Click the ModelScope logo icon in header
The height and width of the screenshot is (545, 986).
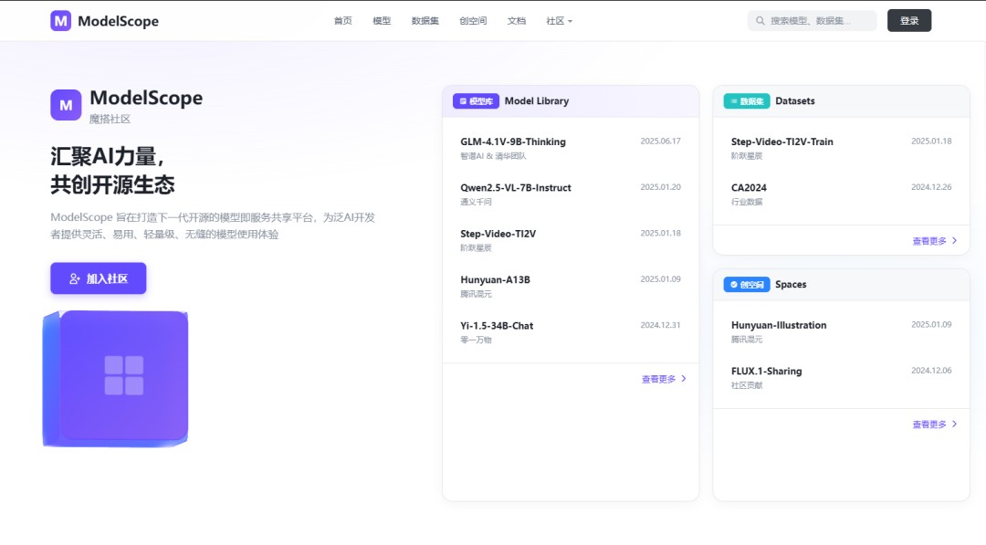tap(61, 21)
